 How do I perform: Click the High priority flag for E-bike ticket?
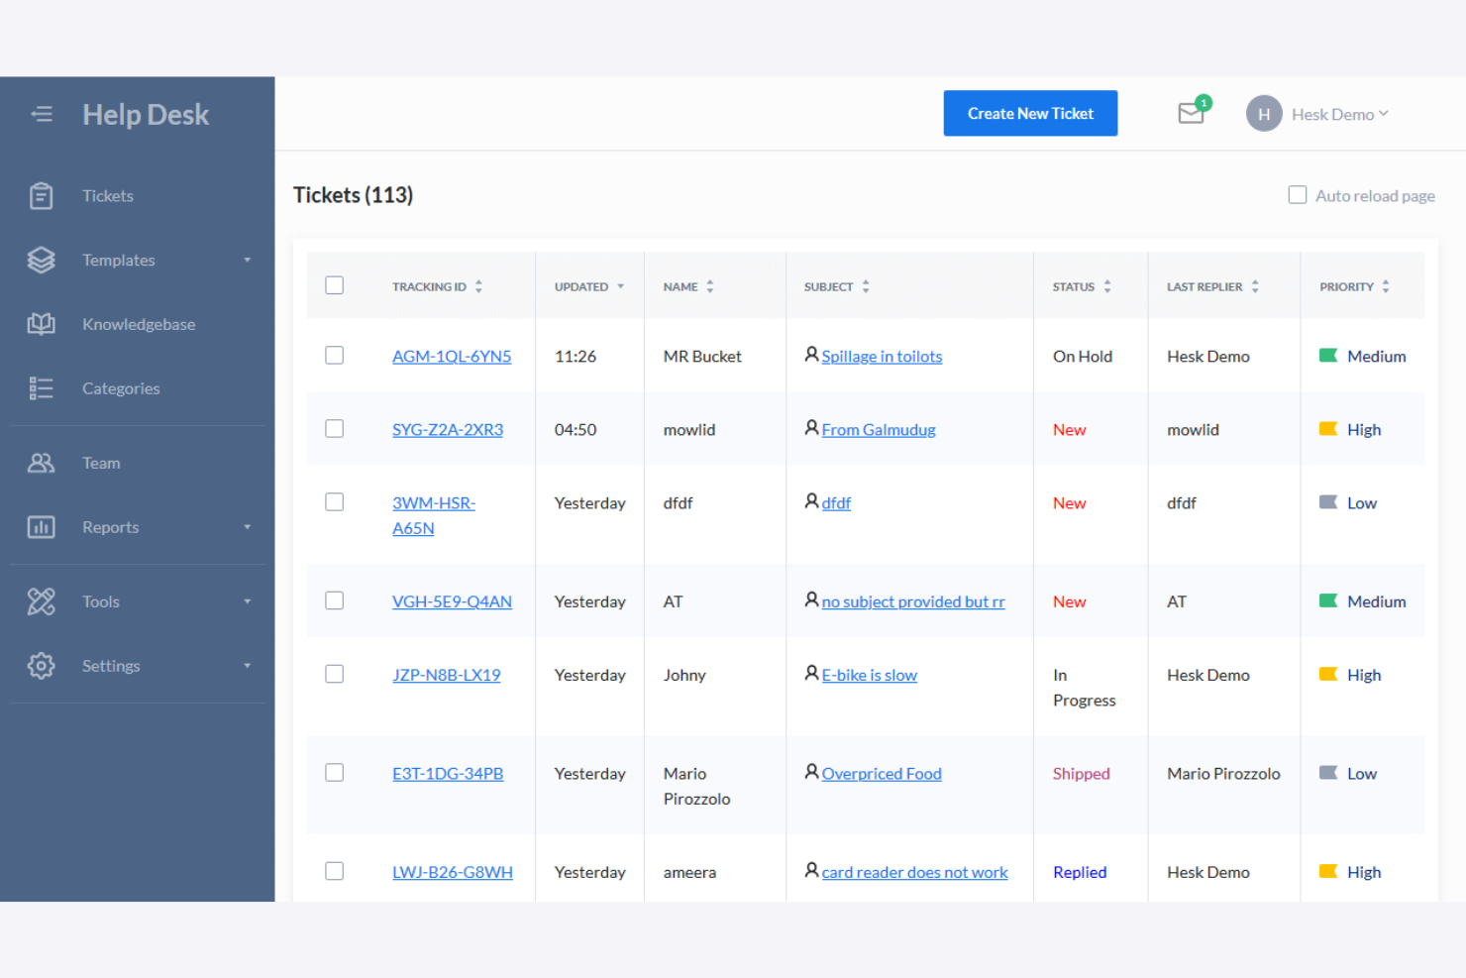point(1330,674)
